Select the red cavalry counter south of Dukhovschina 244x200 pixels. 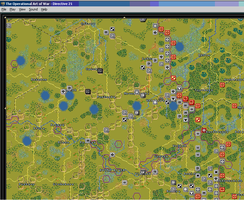pos(222,190)
